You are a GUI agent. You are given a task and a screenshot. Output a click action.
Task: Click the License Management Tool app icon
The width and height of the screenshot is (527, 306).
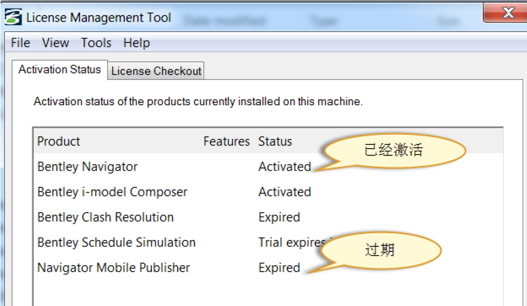click(x=13, y=17)
